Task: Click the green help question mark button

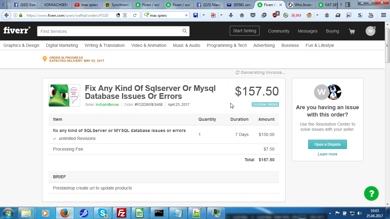Action: tap(371, 193)
